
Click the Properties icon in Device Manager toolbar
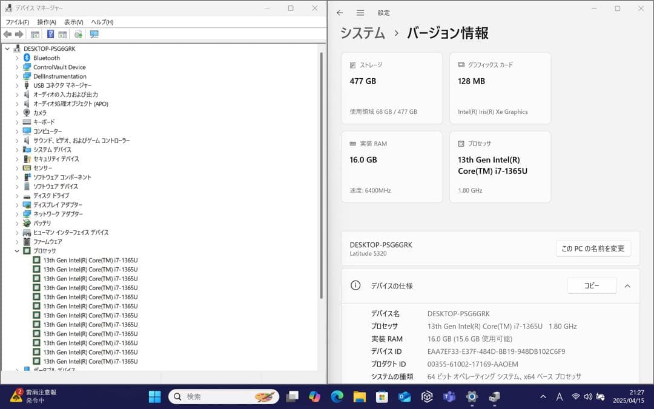pos(35,34)
